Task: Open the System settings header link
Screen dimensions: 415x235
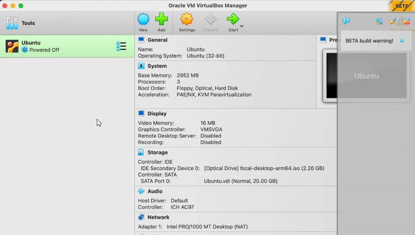Action: tap(157, 66)
